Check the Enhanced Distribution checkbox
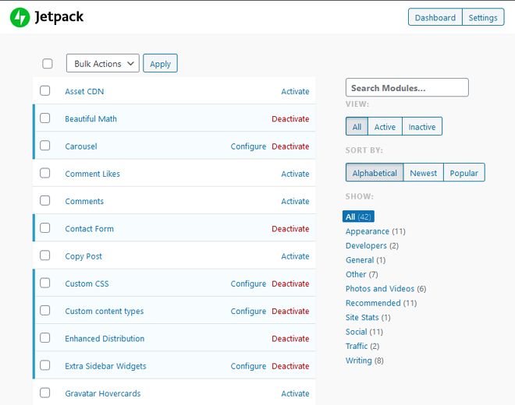 45,338
